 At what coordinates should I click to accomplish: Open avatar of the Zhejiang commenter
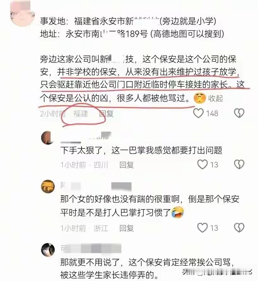point(48,186)
